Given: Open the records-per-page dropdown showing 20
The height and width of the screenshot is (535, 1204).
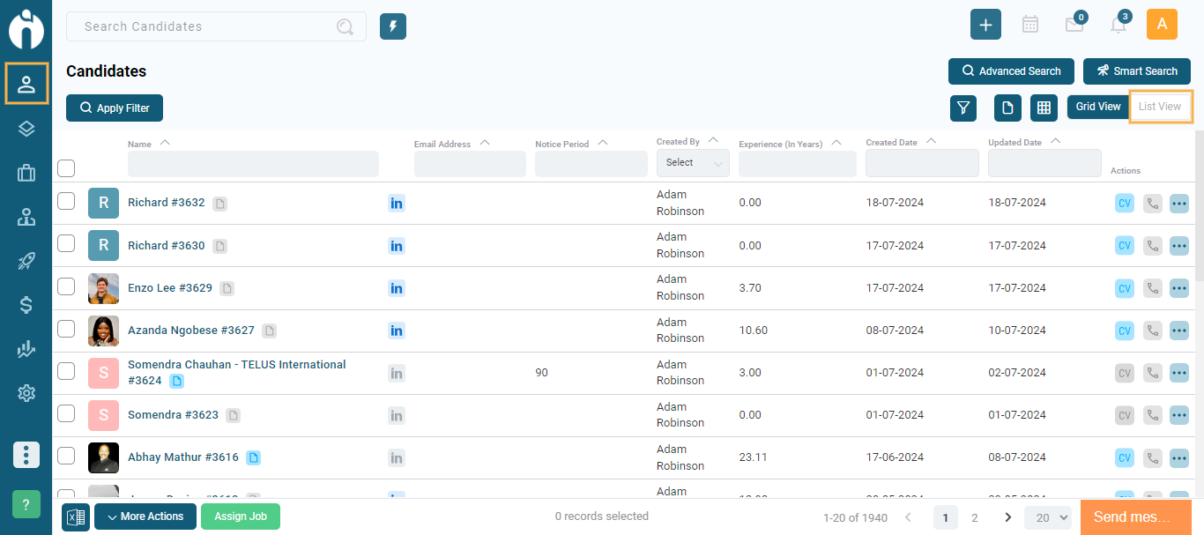Looking at the screenshot, I should coord(1047,516).
